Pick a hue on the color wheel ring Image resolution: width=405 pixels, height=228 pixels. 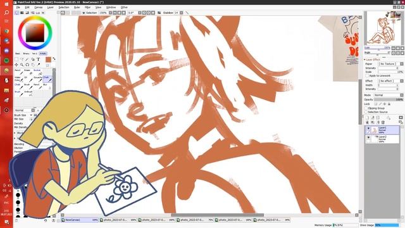[x=35, y=18]
